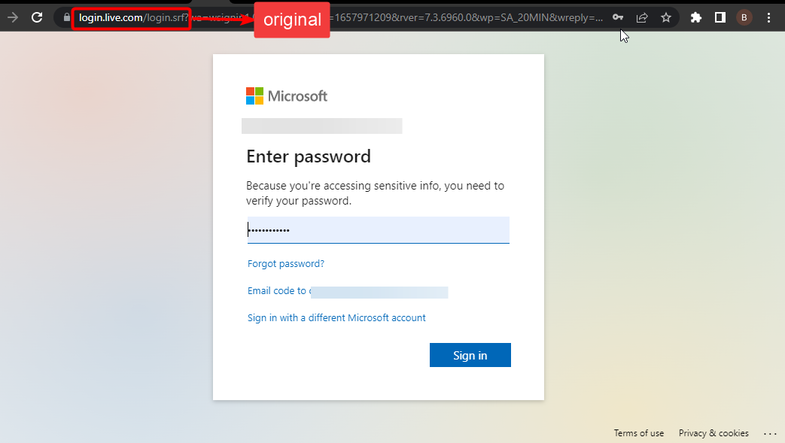View site info via the lock icon

pyautogui.click(x=66, y=17)
